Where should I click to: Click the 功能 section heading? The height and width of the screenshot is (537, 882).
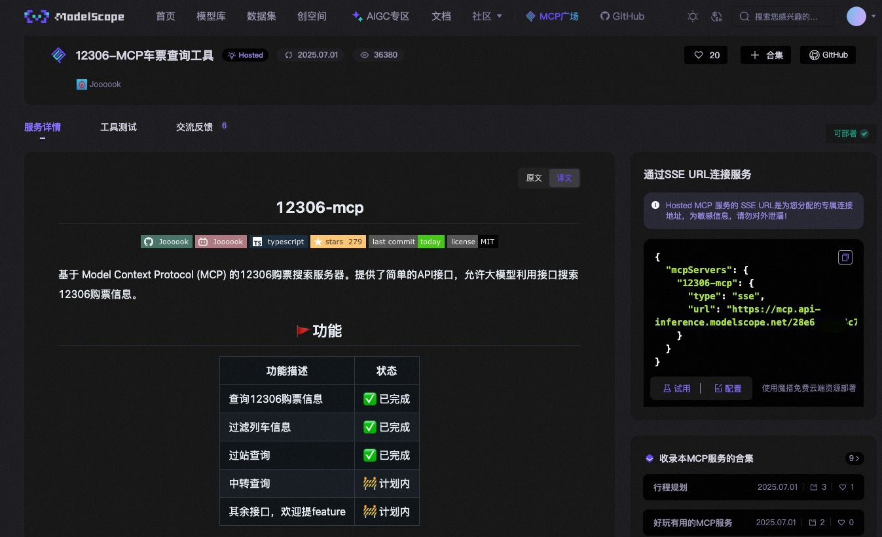pyautogui.click(x=319, y=331)
